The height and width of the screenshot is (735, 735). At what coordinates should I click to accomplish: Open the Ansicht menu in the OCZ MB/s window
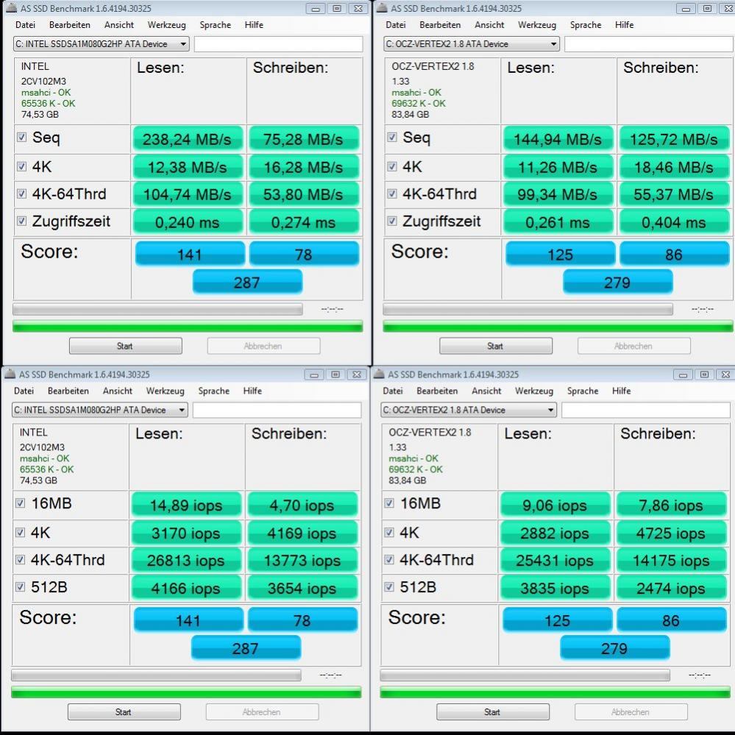click(489, 25)
